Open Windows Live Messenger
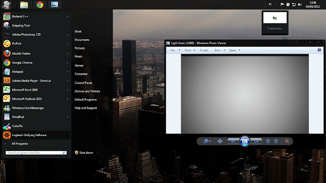This screenshot has height=183, width=326. tap(36, 108)
